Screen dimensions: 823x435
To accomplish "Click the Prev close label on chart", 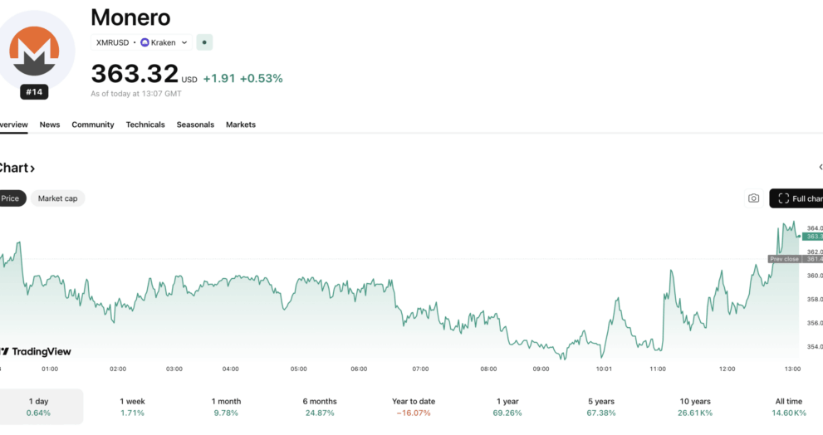I will point(784,259).
